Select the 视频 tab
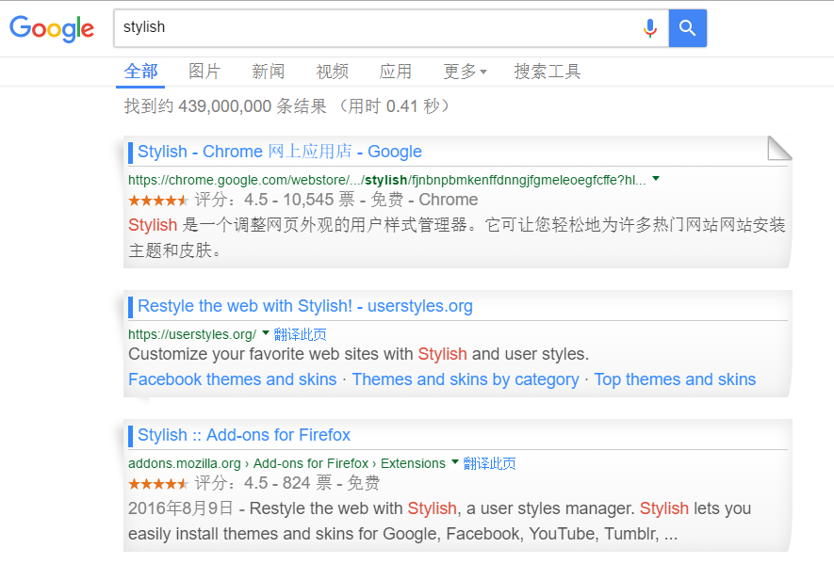834x564 pixels. [332, 72]
